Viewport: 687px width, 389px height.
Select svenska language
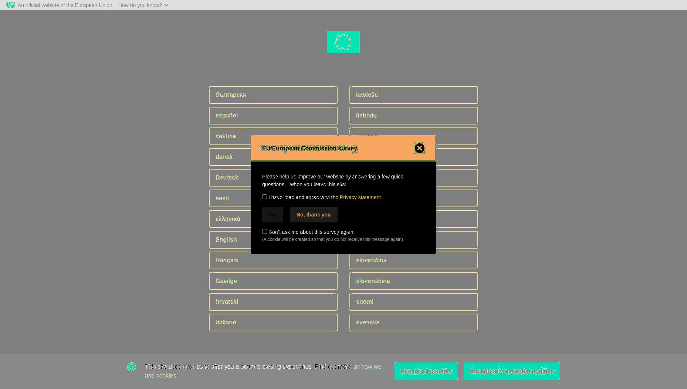(x=414, y=323)
